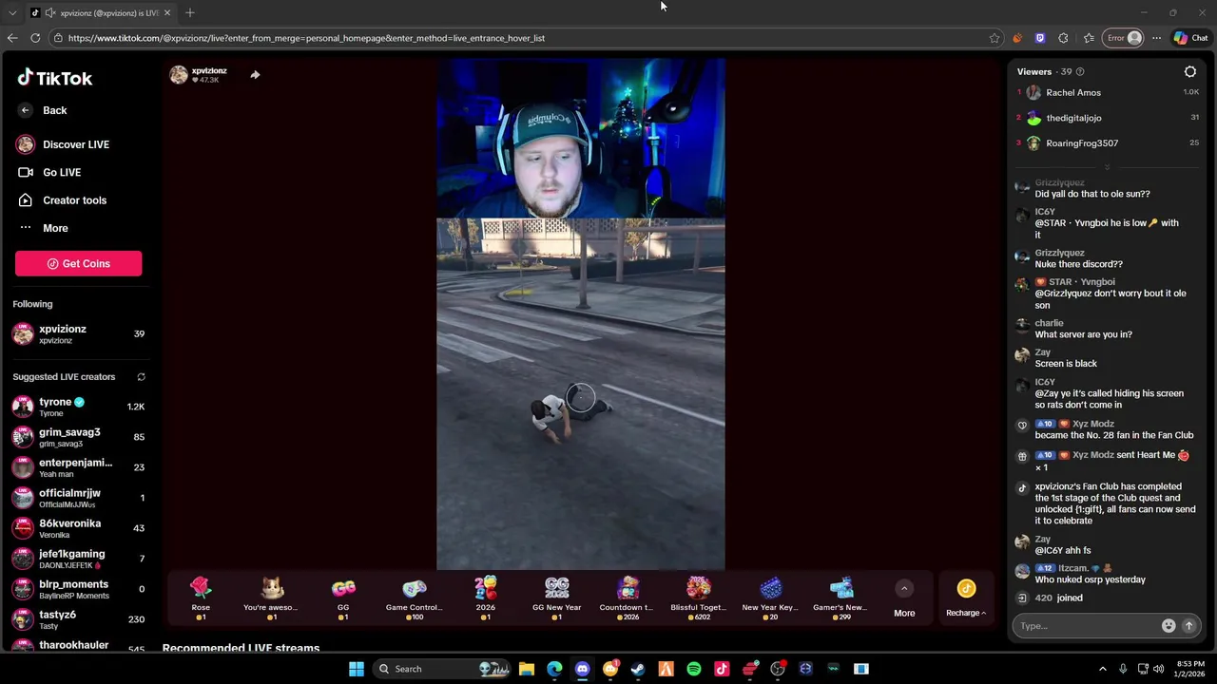Click the Get Coins button
Viewport: 1217px width, 684px height.
(x=78, y=263)
